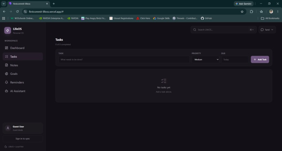Open the Tamil language dropdown
Image resolution: width=282 pixels, height=151 pixels.
[267, 30]
